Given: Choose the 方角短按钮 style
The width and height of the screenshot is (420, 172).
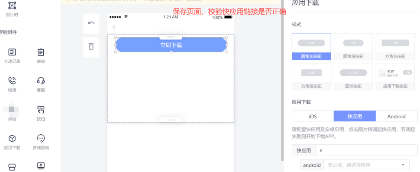Looking at the screenshot, I should pyautogui.click(x=311, y=76).
